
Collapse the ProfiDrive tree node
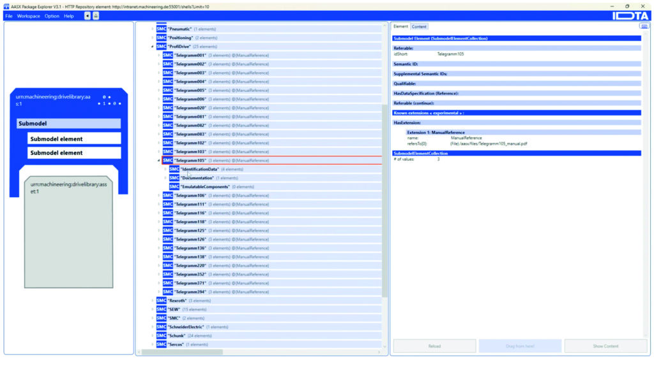pyautogui.click(x=152, y=47)
